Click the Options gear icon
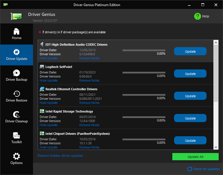Viewport: 223px width, 175px height. [x=17, y=156]
